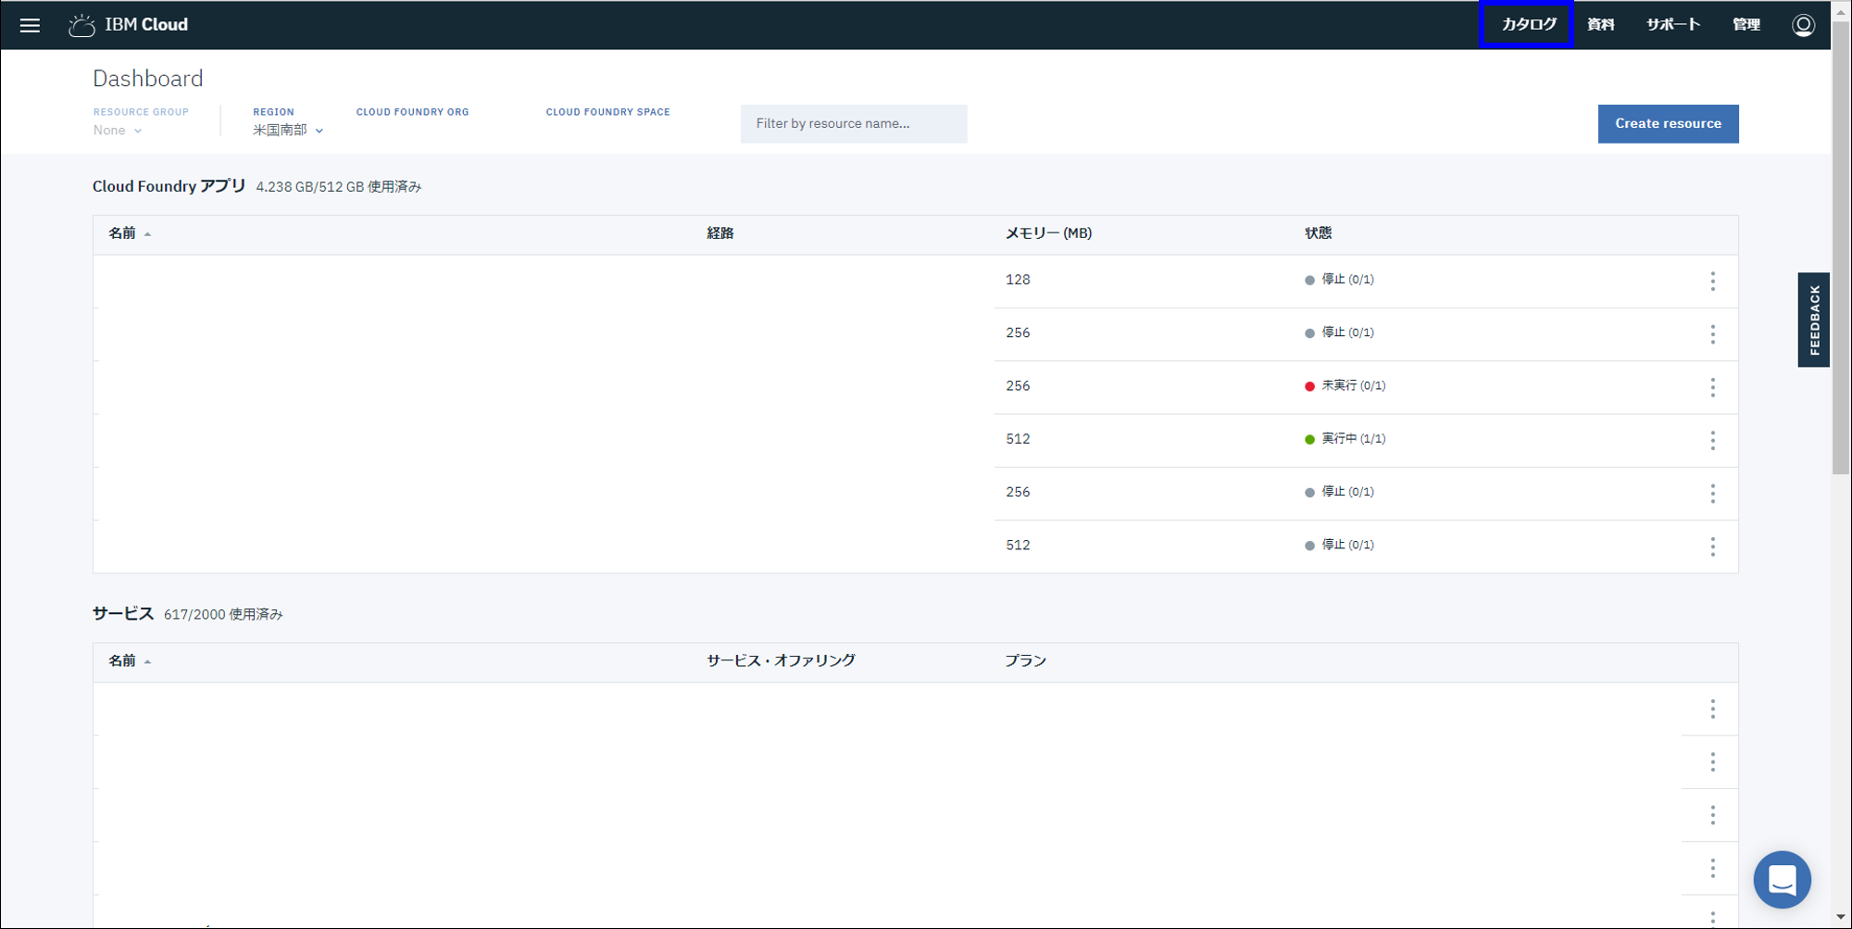Click the 未実行 (0/1) status cell
The width and height of the screenshot is (1852, 929).
[x=1345, y=386]
